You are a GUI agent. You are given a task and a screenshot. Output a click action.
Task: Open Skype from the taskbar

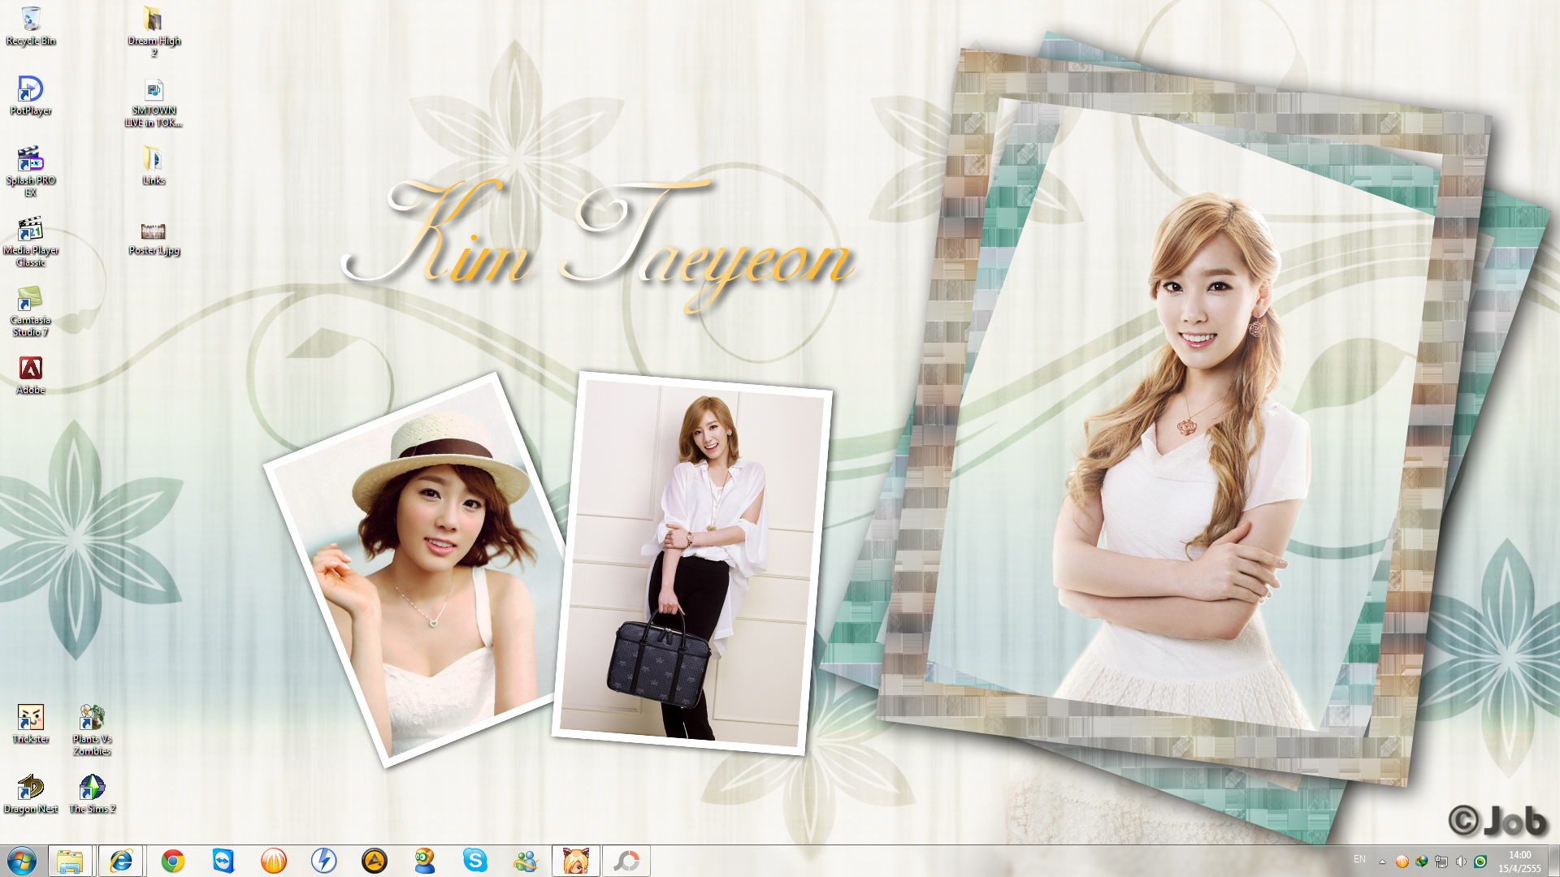[x=474, y=861]
